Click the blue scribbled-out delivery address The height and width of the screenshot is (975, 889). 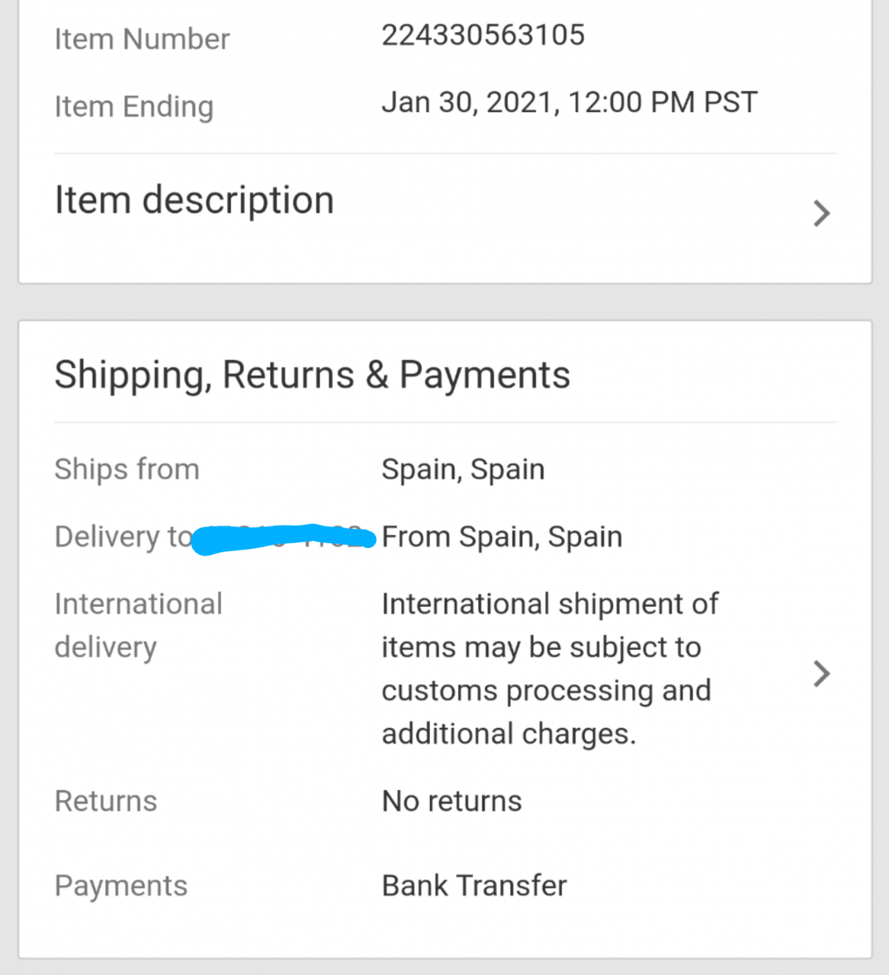(x=283, y=539)
